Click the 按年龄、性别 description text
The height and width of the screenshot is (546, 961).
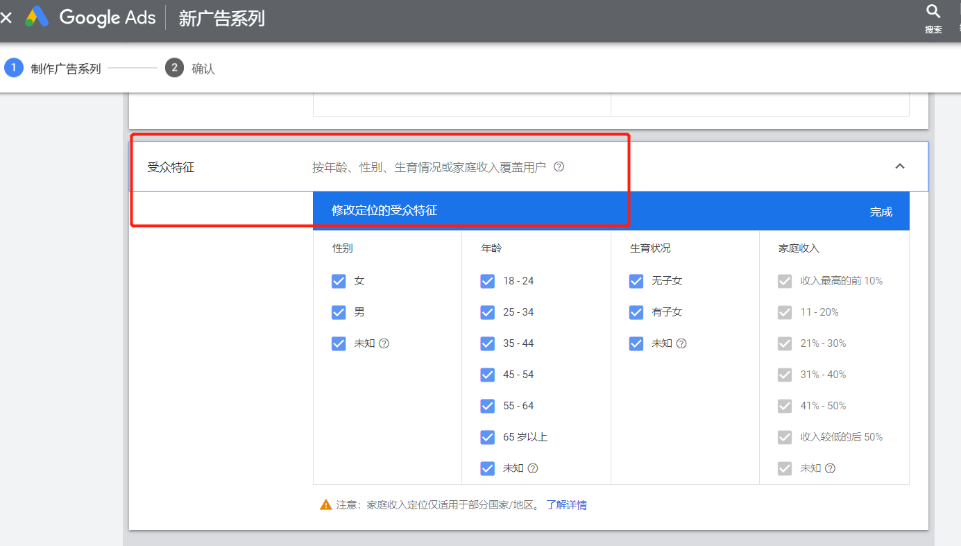[x=429, y=167]
